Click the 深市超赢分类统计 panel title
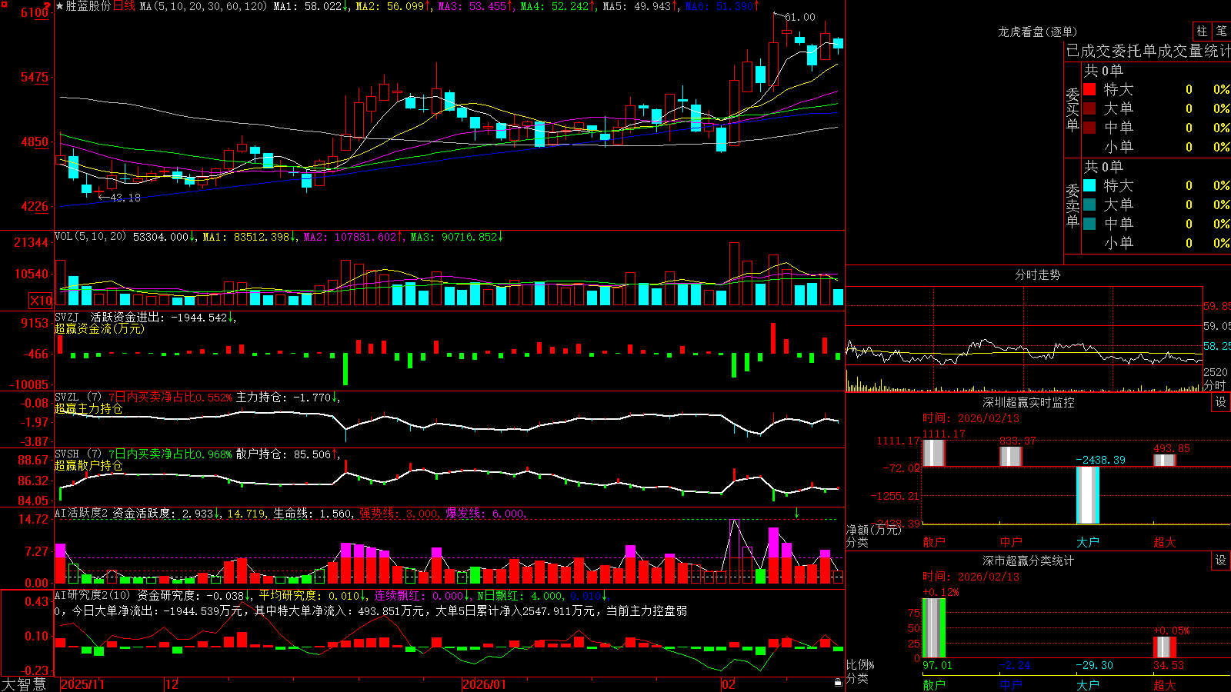1231x692 pixels. point(1028,561)
